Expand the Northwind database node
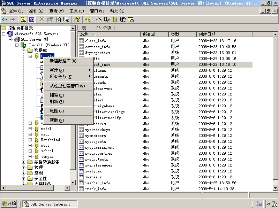The height and width of the screenshot is (209, 279). coord(30,140)
